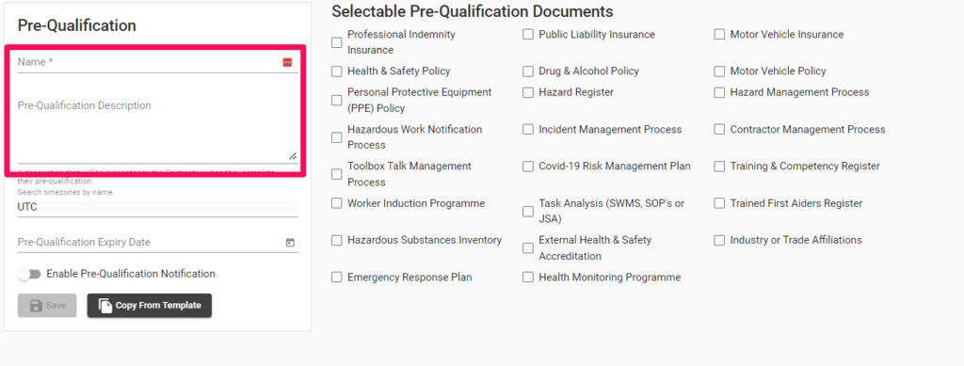Click the Save floppy disk icon
Image resolution: width=964 pixels, height=366 pixels.
(x=36, y=305)
